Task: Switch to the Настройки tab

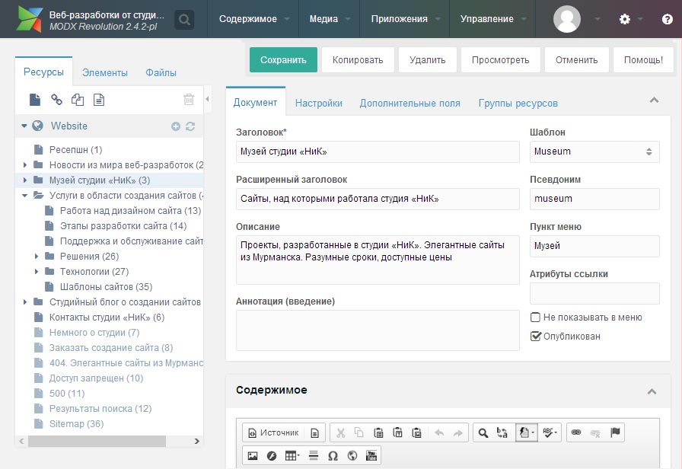Action: coord(319,103)
